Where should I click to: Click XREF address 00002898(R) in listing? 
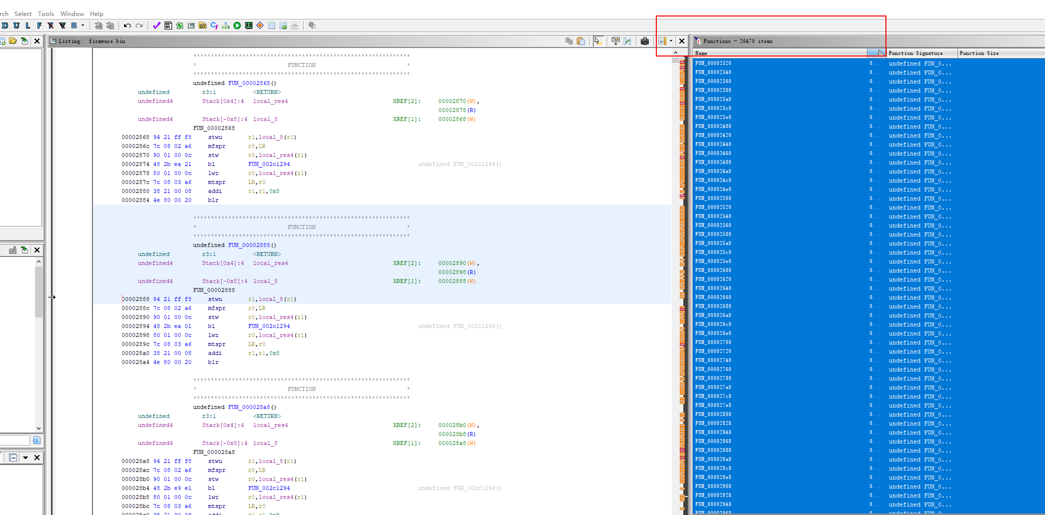click(457, 272)
